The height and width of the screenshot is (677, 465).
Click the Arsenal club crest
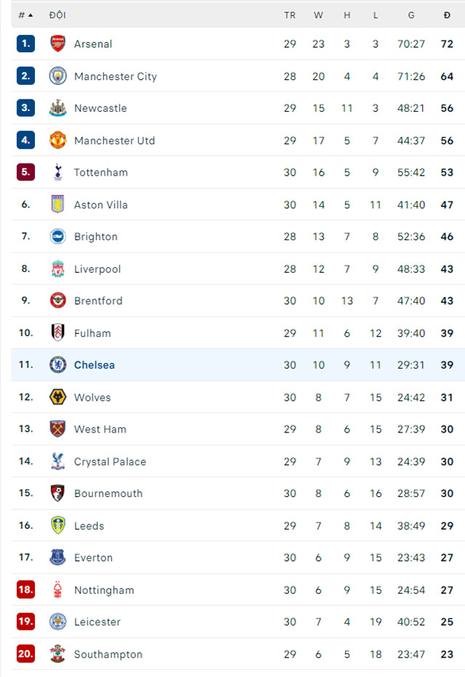pyautogui.click(x=57, y=44)
